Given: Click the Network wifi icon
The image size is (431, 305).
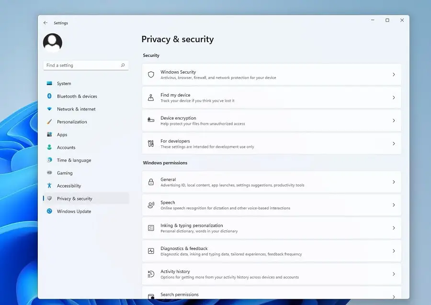Looking at the screenshot, I should click(x=49, y=109).
